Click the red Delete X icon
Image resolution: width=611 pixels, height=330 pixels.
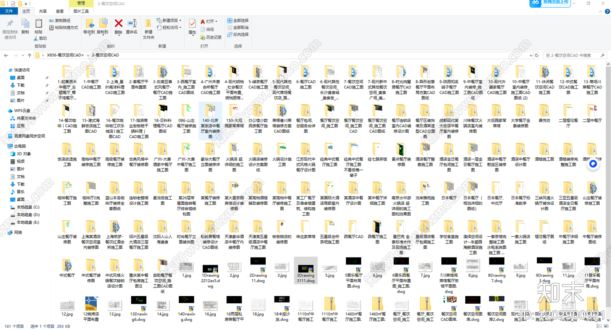coord(119,24)
